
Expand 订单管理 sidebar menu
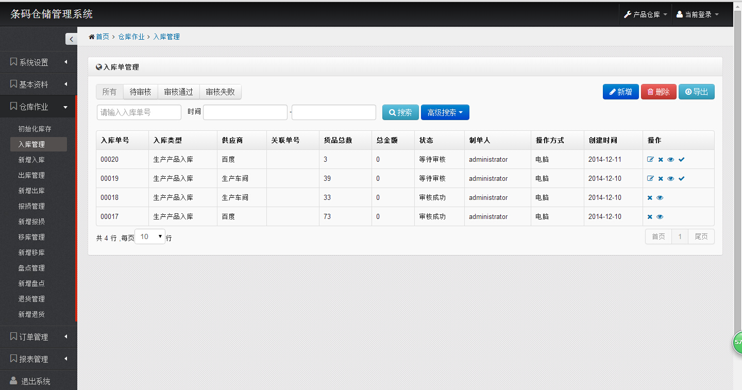(x=39, y=337)
